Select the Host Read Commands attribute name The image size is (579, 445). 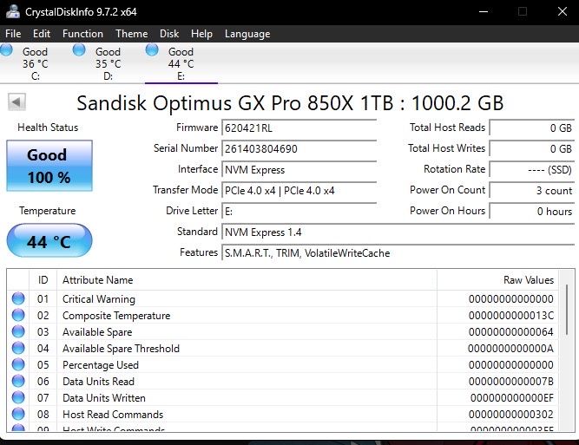pyautogui.click(x=113, y=415)
